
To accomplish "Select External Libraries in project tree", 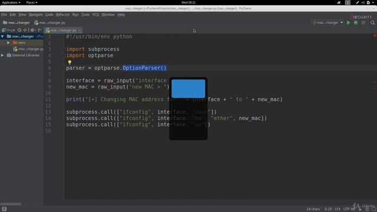I will pyautogui.click(x=23, y=55).
